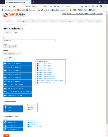Click the Assigned locations search field
The image size is (108, 137).
(x=13, y=104)
